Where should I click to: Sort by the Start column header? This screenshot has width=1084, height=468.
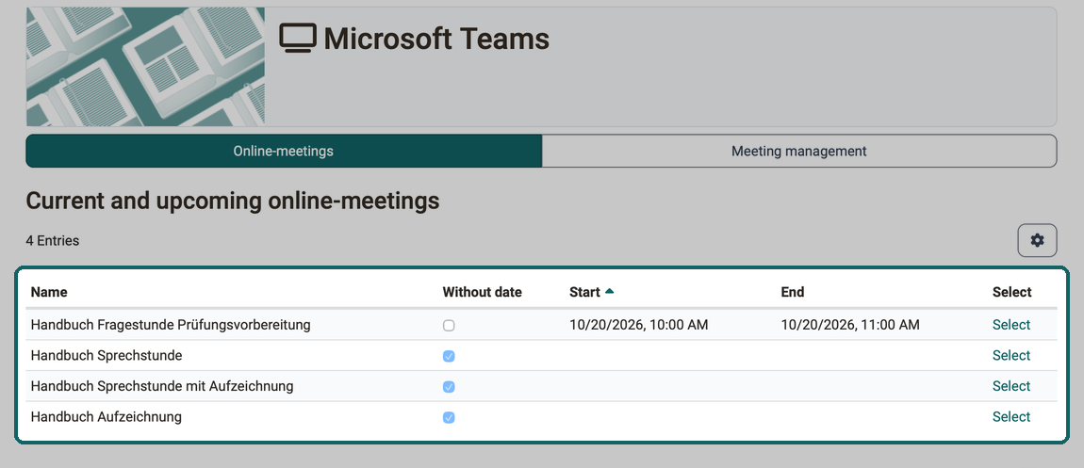pos(584,292)
